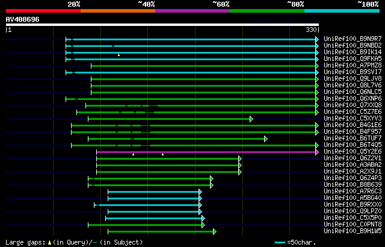Image resolution: width=385 pixels, height=247 pixels.
Task: Click the green alignment bar of A7PMZ8
Action: pos(203,66)
